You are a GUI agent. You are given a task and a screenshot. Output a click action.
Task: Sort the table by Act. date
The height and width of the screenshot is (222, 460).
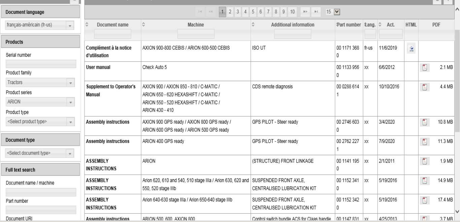(380, 25)
